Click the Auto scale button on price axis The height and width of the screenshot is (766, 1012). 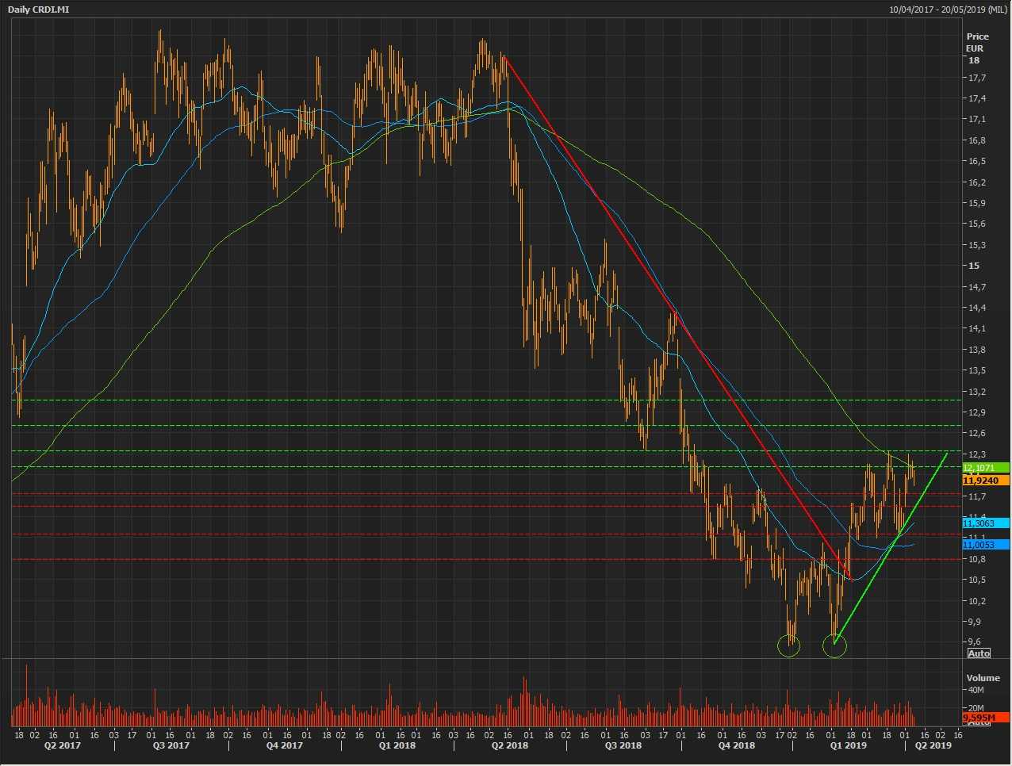pos(979,653)
